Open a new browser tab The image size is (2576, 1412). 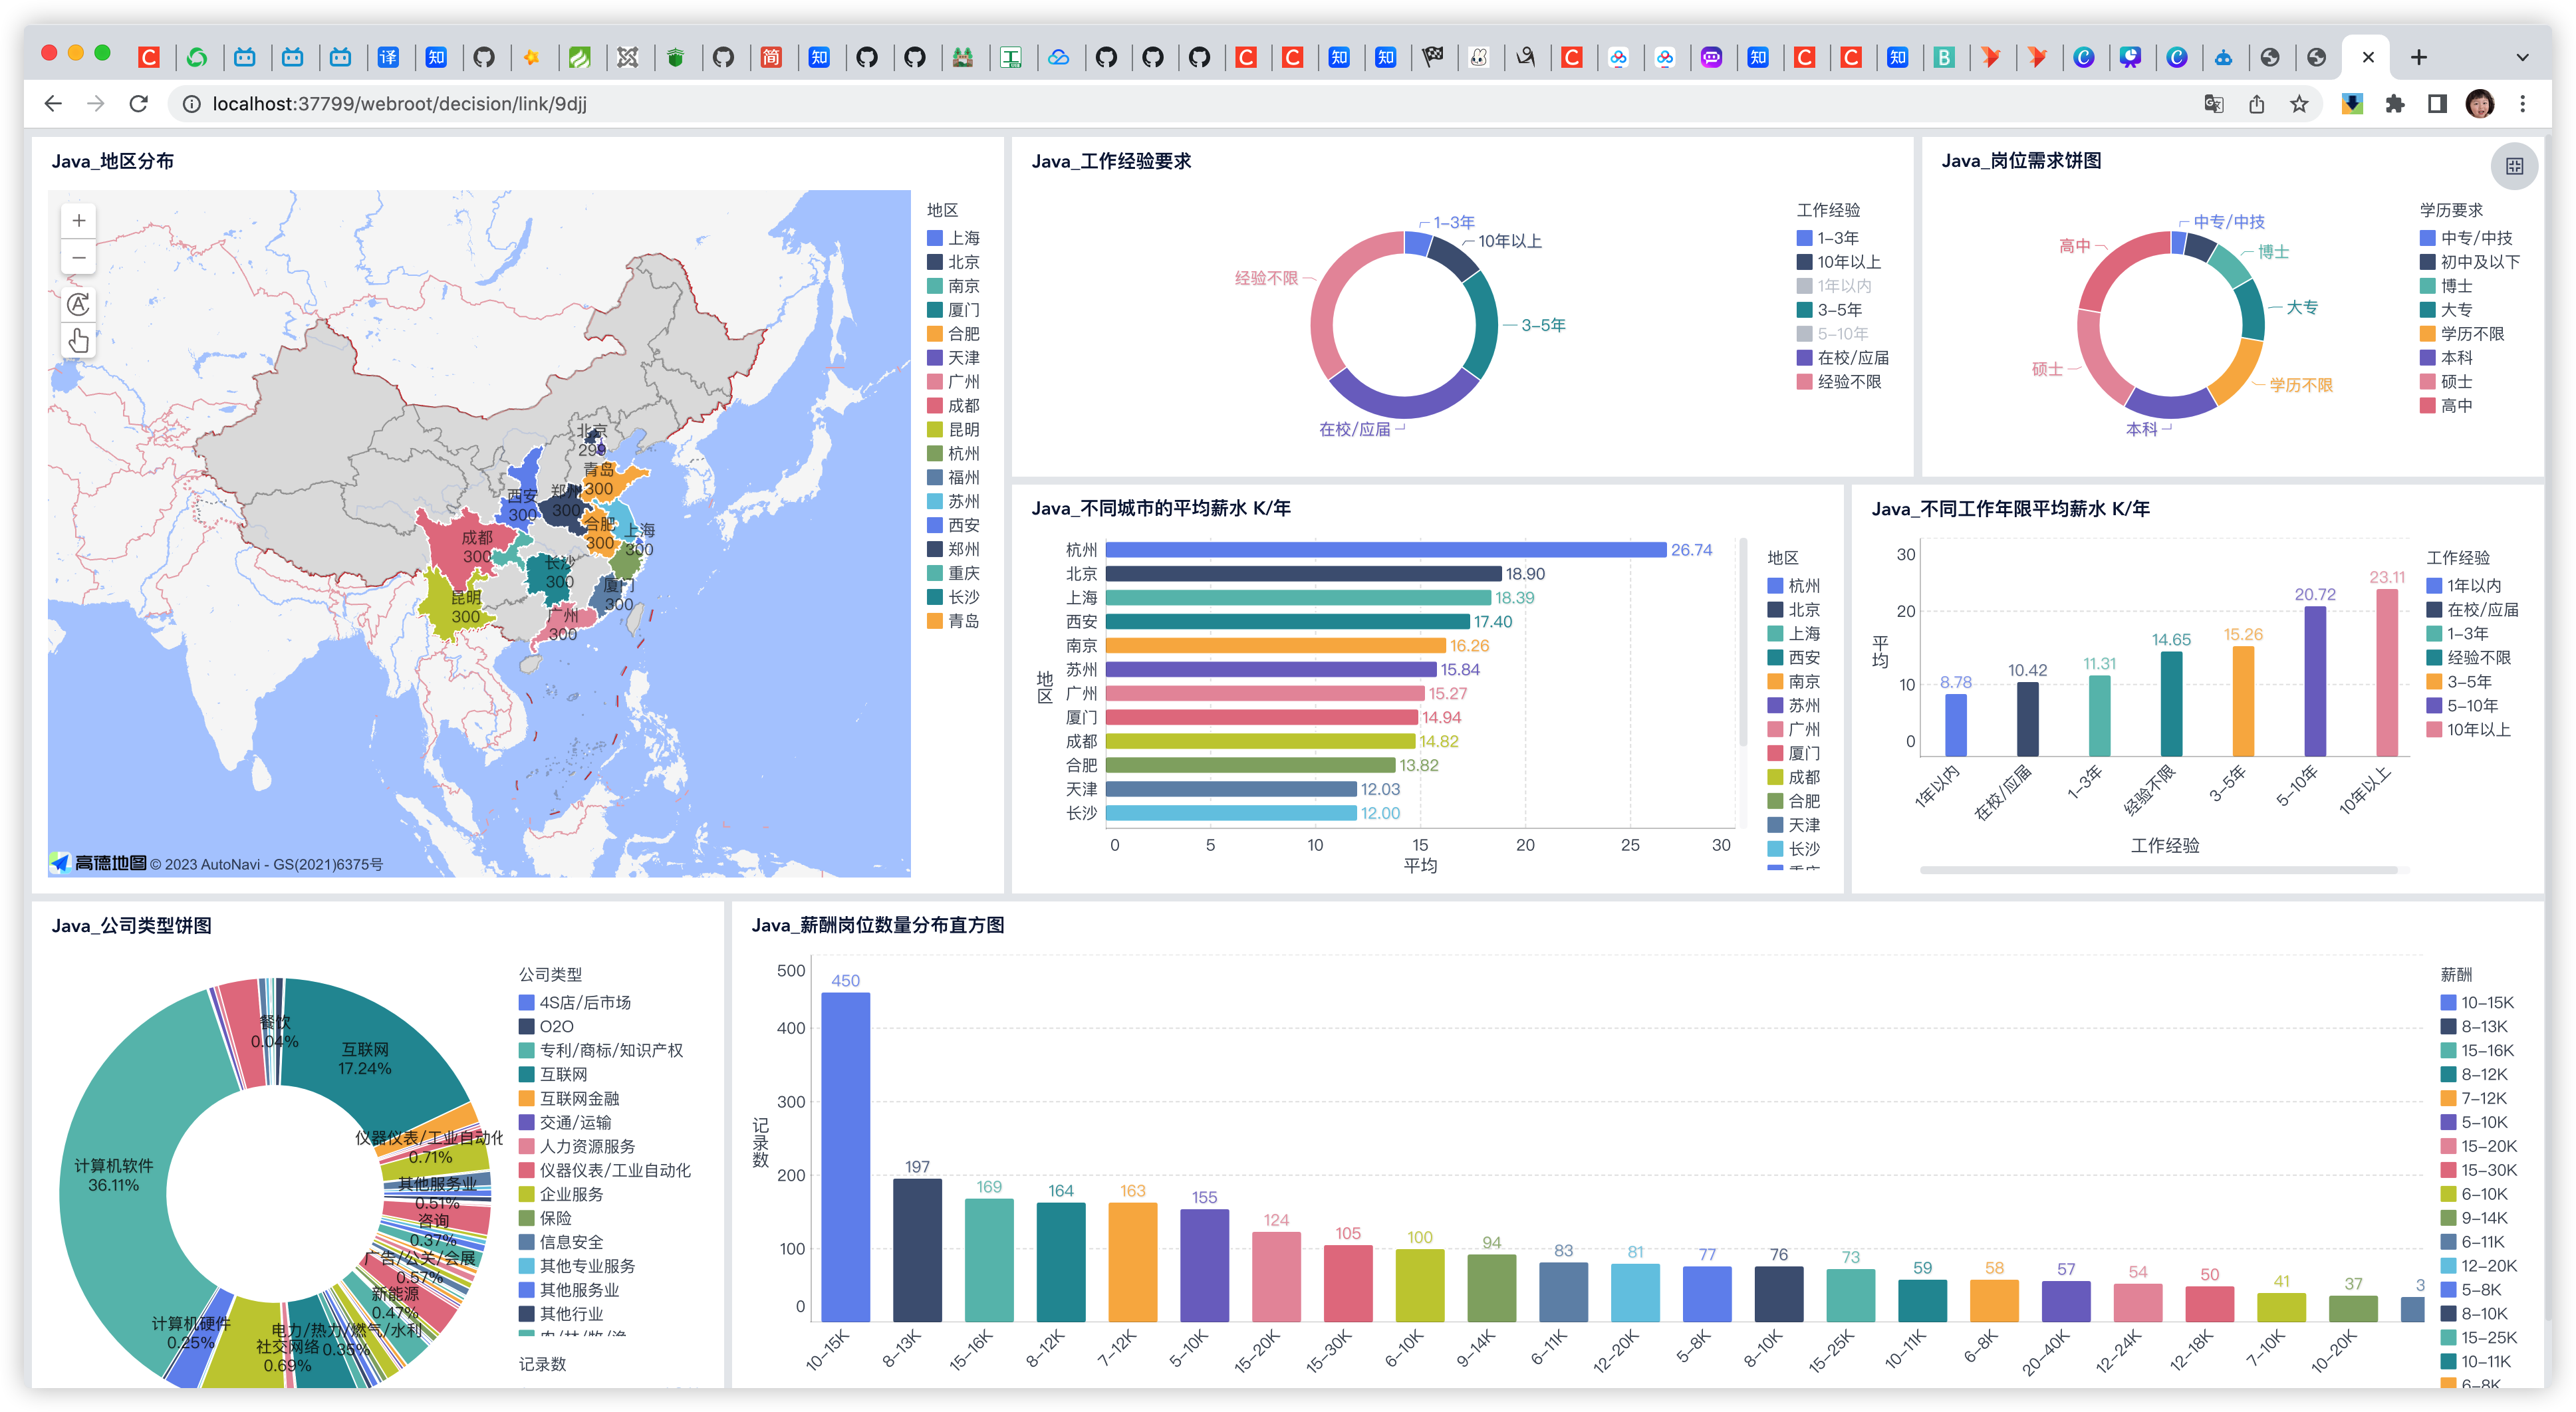pyautogui.click(x=2418, y=58)
